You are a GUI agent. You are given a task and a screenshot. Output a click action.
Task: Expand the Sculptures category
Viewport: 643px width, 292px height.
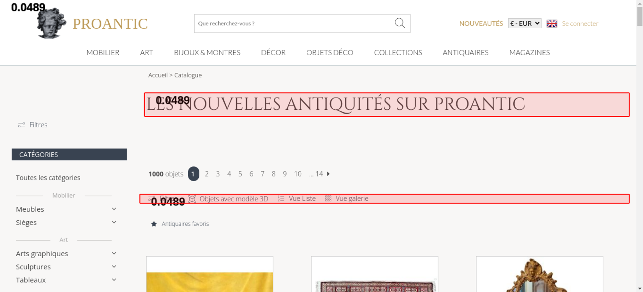114,267
